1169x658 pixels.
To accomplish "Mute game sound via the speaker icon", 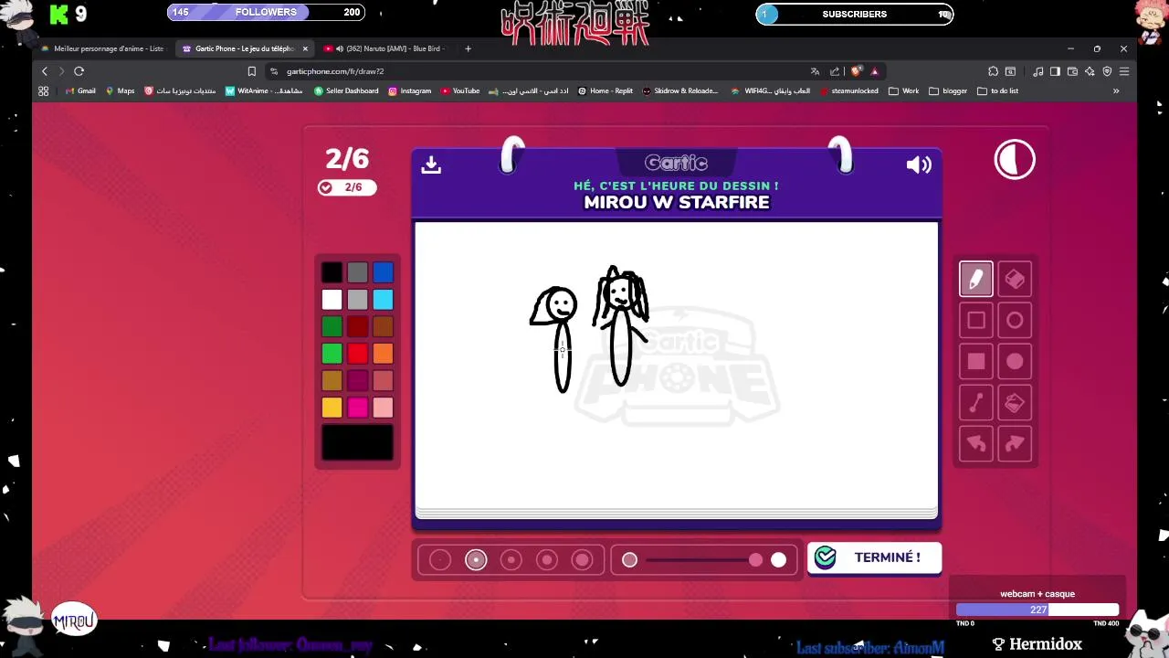I will (x=919, y=164).
